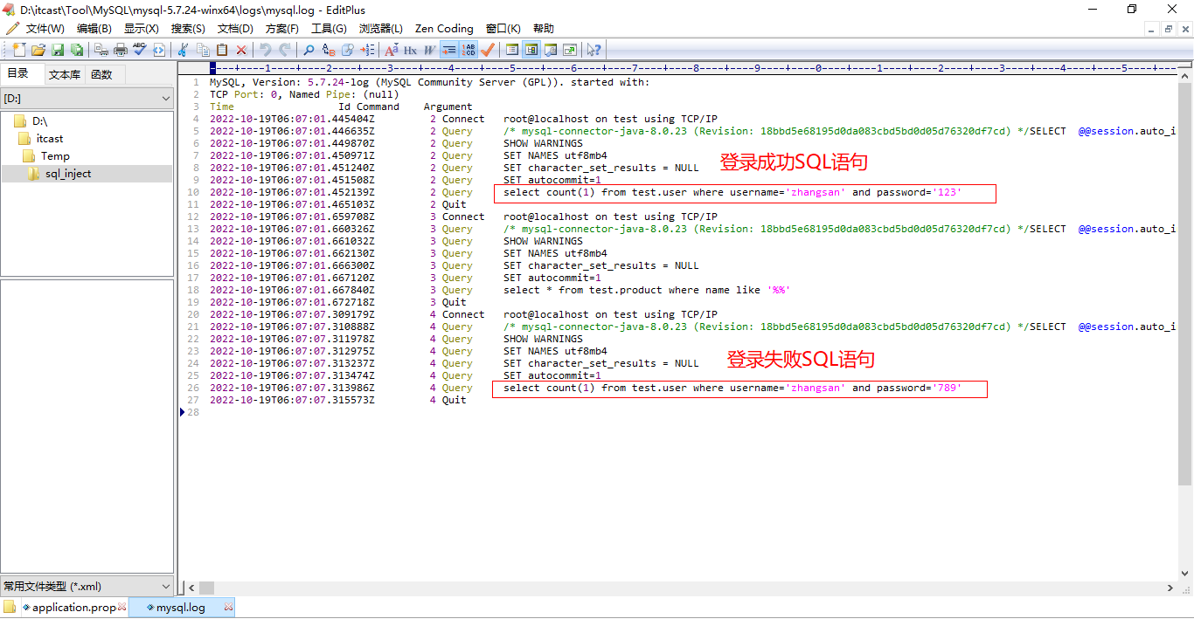Save the current file with the single-disk icon
Viewport: 1194px width, 619px height.
(x=58, y=50)
